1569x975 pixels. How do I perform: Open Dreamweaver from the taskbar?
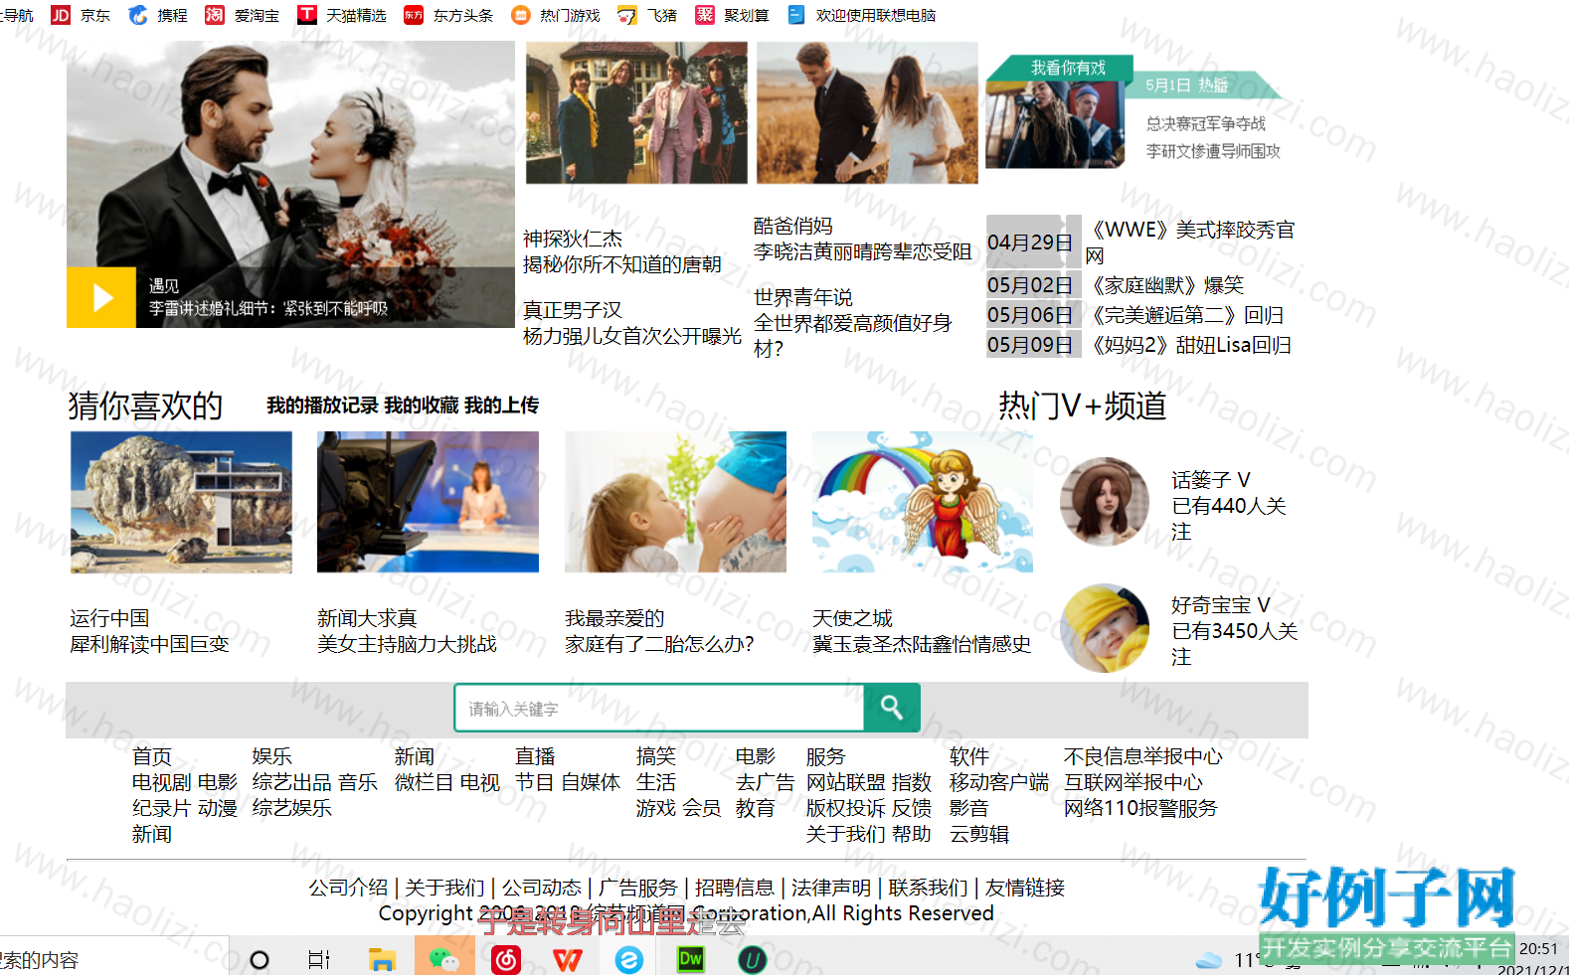[x=690, y=959]
